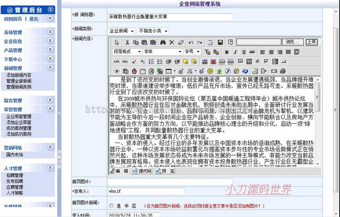Viewport: 340px width, 217px height.
Task: Click the 首页图片 input field
Action: [x=170, y=182]
